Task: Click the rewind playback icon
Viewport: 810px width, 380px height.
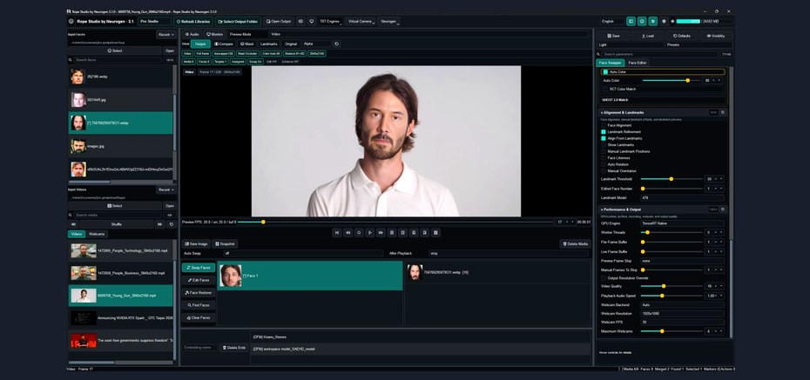Action: tap(348, 233)
